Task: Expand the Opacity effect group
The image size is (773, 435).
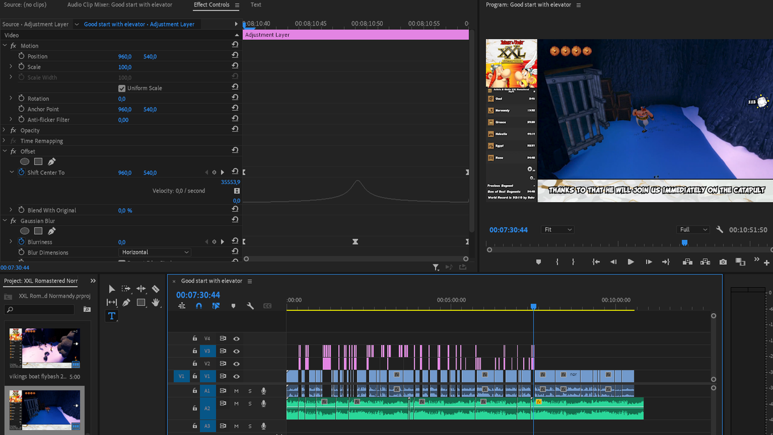Action: pyautogui.click(x=4, y=130)
